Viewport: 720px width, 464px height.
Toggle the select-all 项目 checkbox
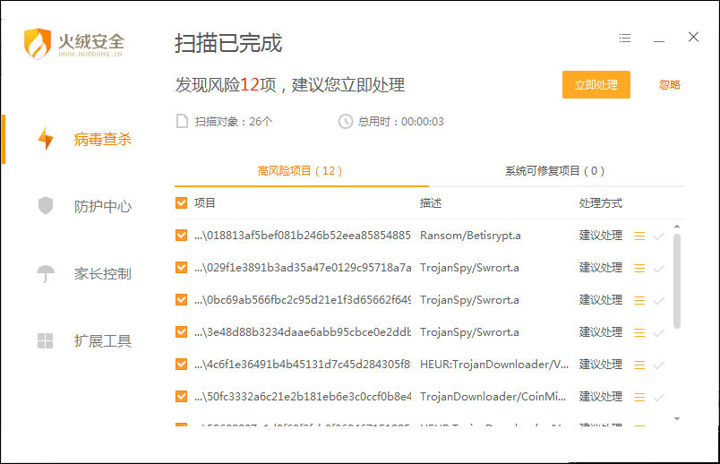point(182,203)
